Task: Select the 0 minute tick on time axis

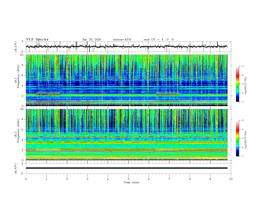Action: [26, 179]
